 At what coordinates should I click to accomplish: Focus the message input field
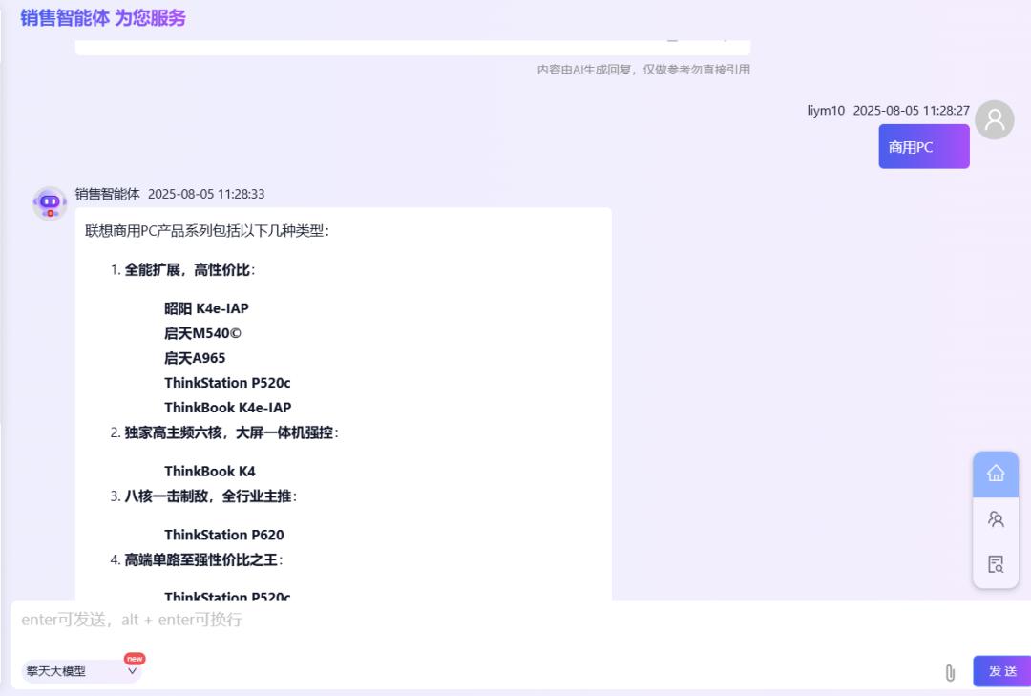[x=519, y=620]
